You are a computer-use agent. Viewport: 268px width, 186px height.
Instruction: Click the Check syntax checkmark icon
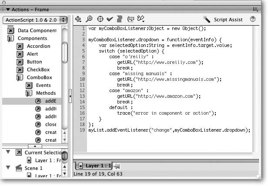[110, 19]
